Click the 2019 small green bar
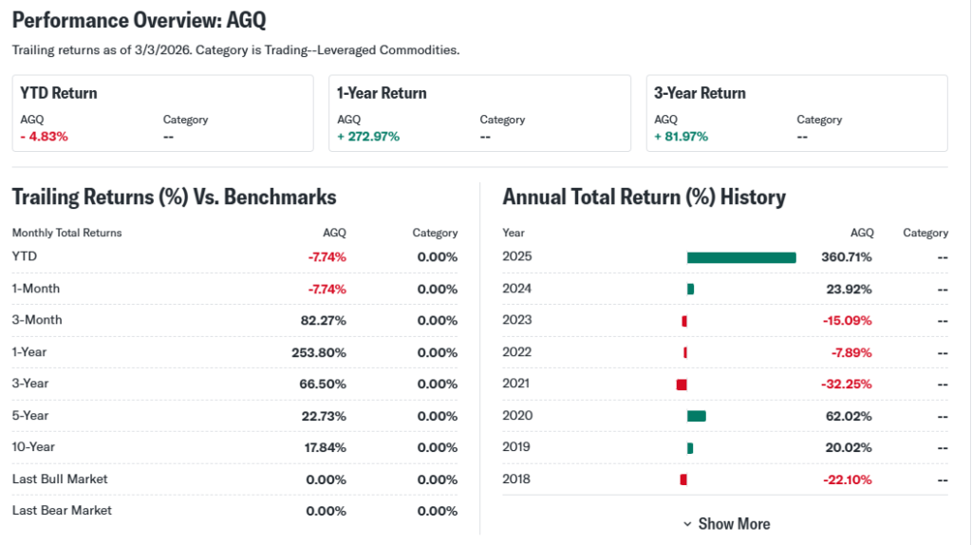This screenshot has height=545, width=972. click(690, 448)
